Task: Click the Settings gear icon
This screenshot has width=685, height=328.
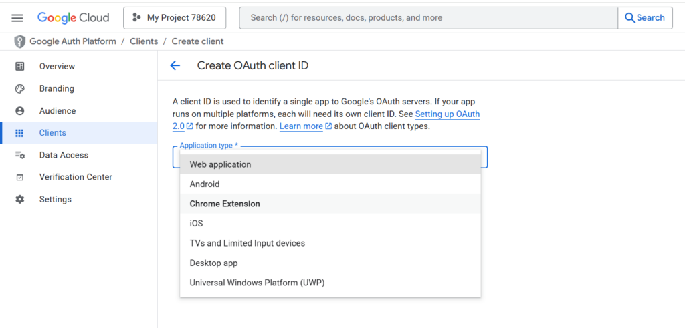Action: point(19,199)
